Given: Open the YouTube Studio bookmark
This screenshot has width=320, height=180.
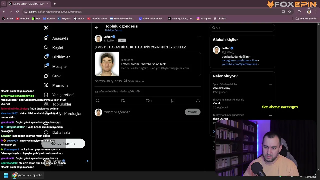Looking at the screenshot, I should tap(97, 19).
